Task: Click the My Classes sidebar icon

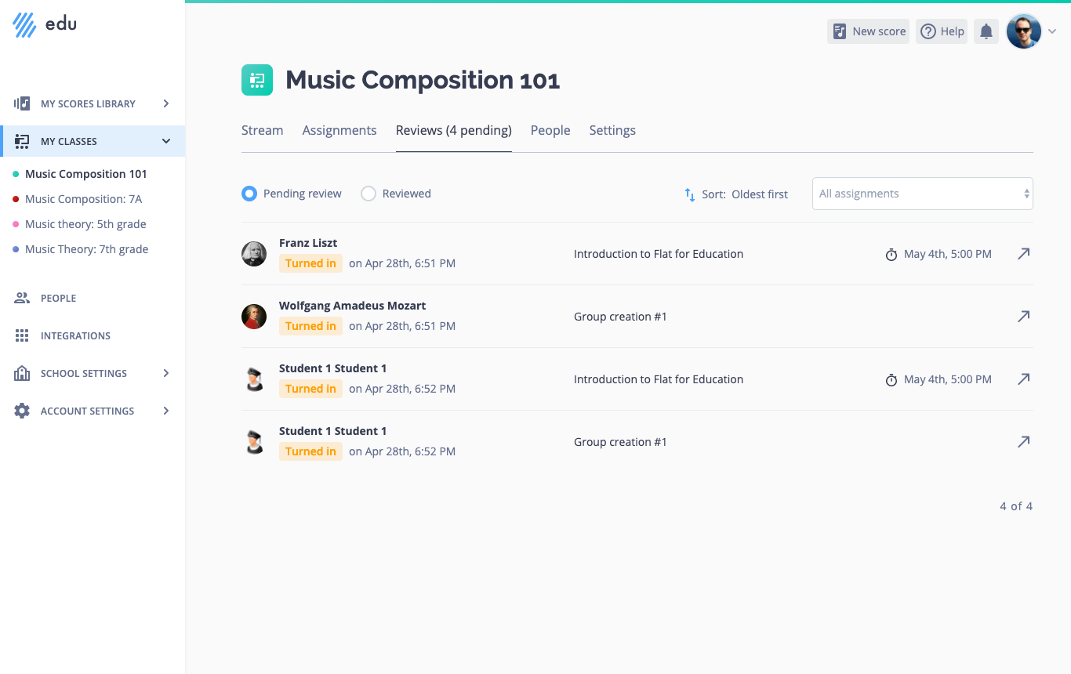Action: click(x=22, y=141)
